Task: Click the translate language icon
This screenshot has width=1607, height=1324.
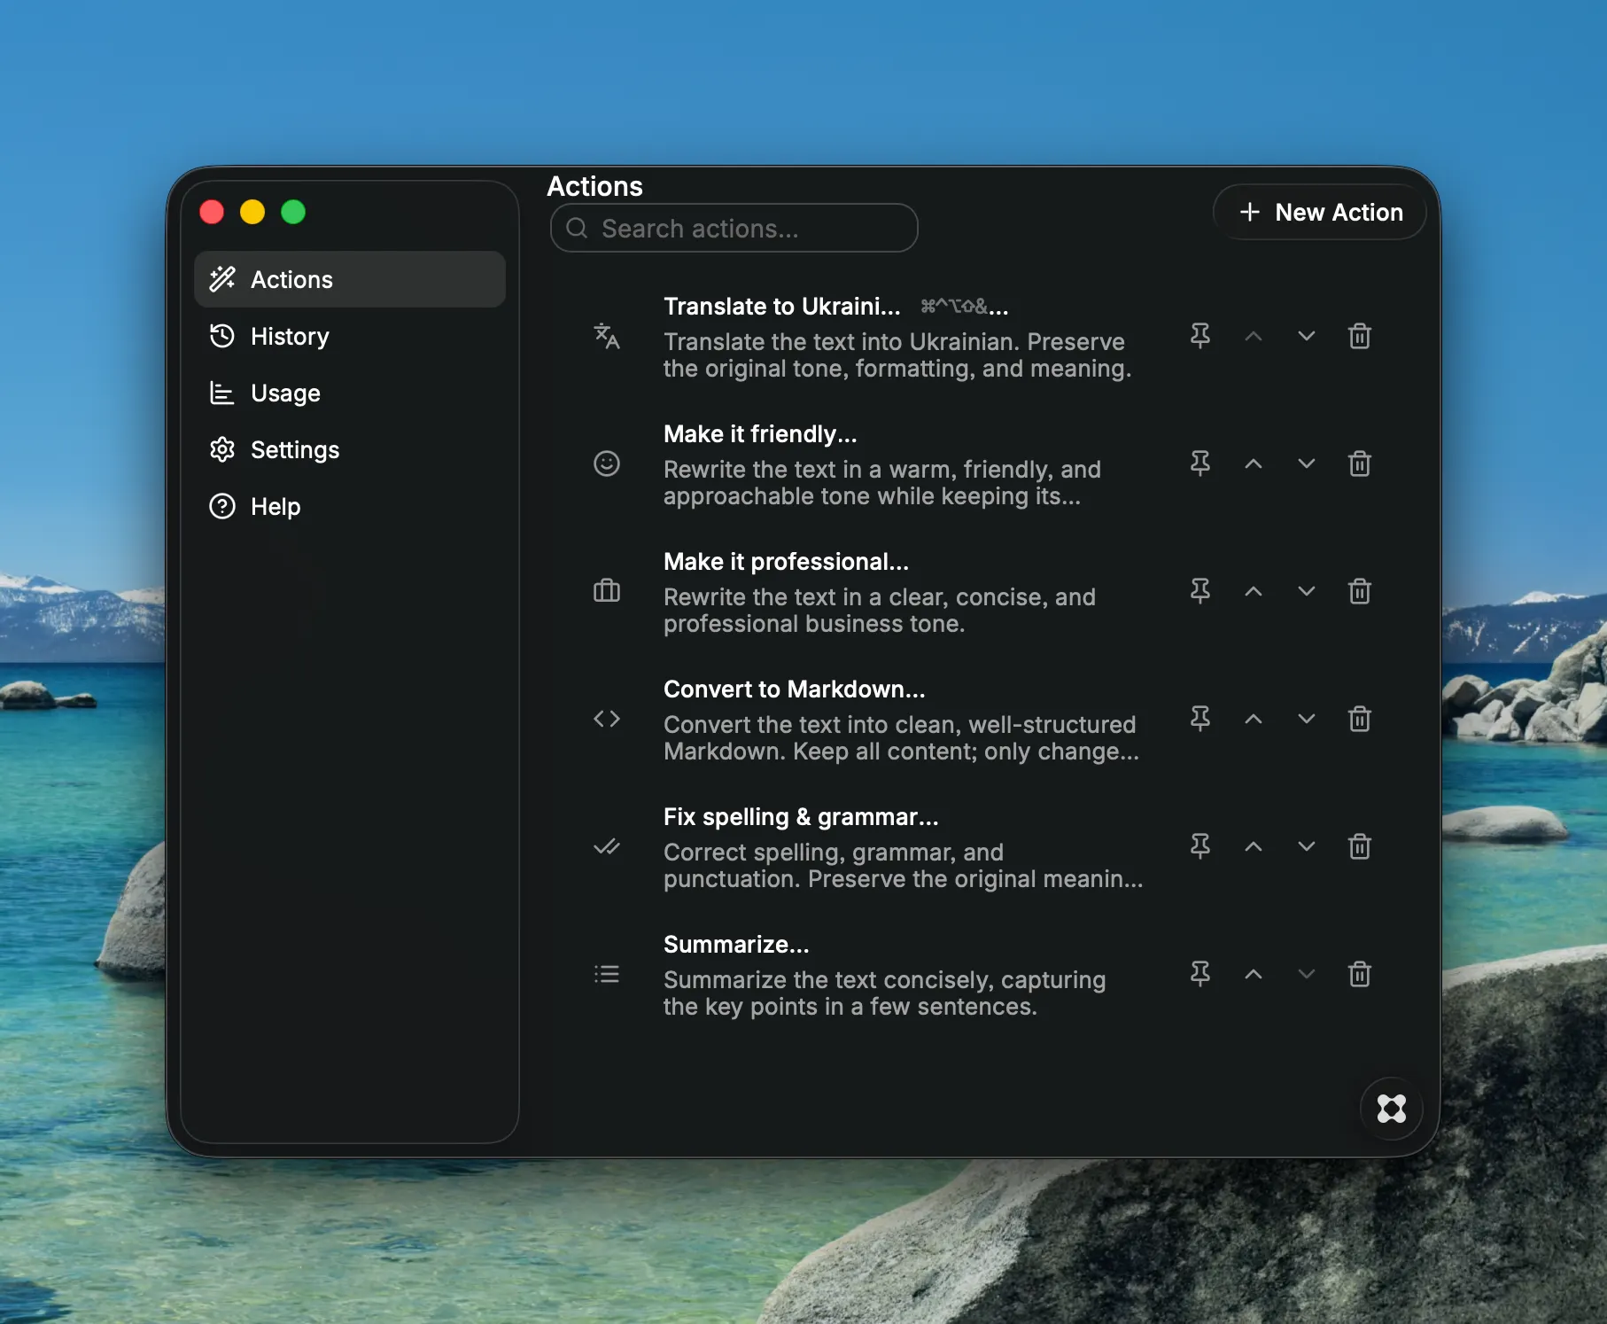Action: point(607,336)
